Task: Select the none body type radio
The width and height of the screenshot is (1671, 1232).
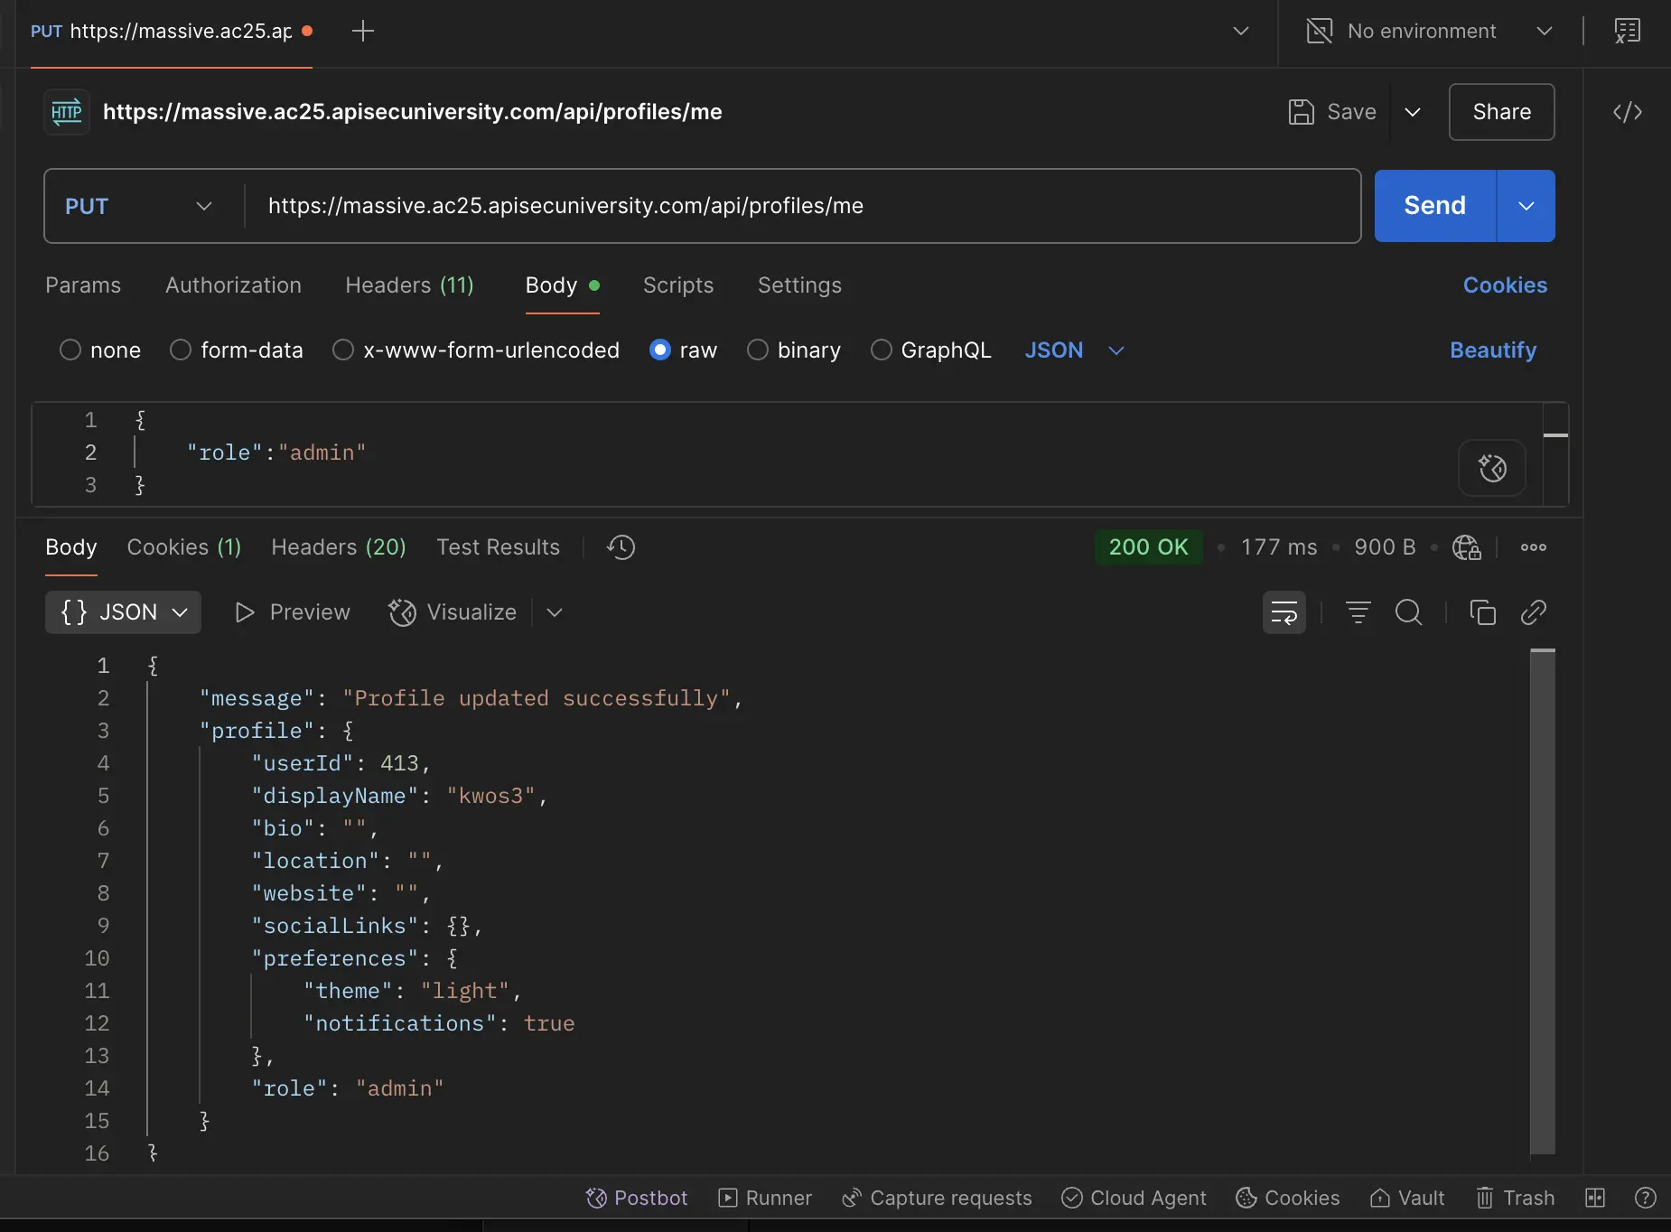Action: [70, 350]
